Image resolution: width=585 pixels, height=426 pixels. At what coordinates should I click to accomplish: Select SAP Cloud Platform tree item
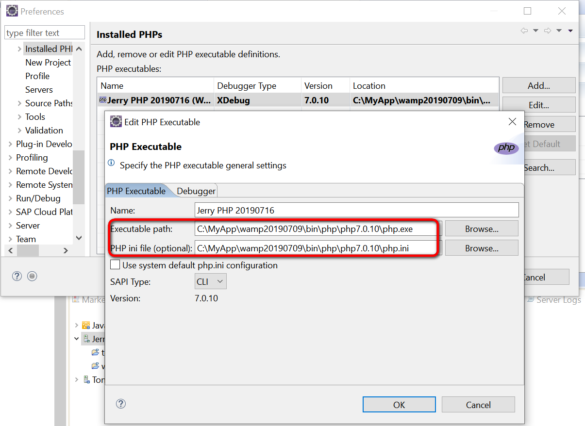(x=44, y=212)
